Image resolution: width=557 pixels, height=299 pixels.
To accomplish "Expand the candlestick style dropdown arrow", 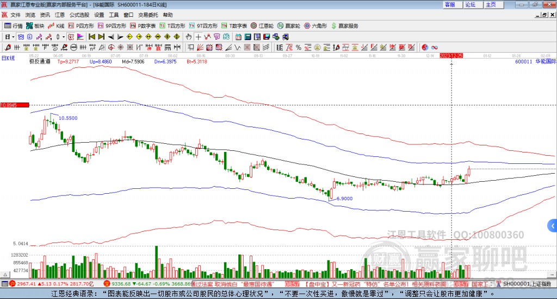I will click(63, 37).
